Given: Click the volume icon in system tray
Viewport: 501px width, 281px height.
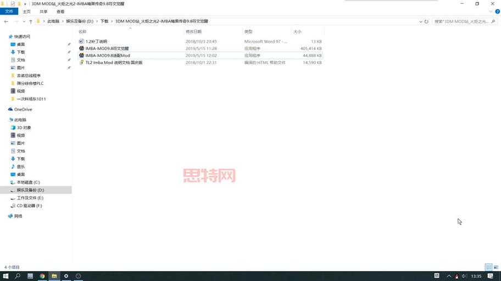Looking at the screenshot, I should pyautogui.click(x=464, y=276).
